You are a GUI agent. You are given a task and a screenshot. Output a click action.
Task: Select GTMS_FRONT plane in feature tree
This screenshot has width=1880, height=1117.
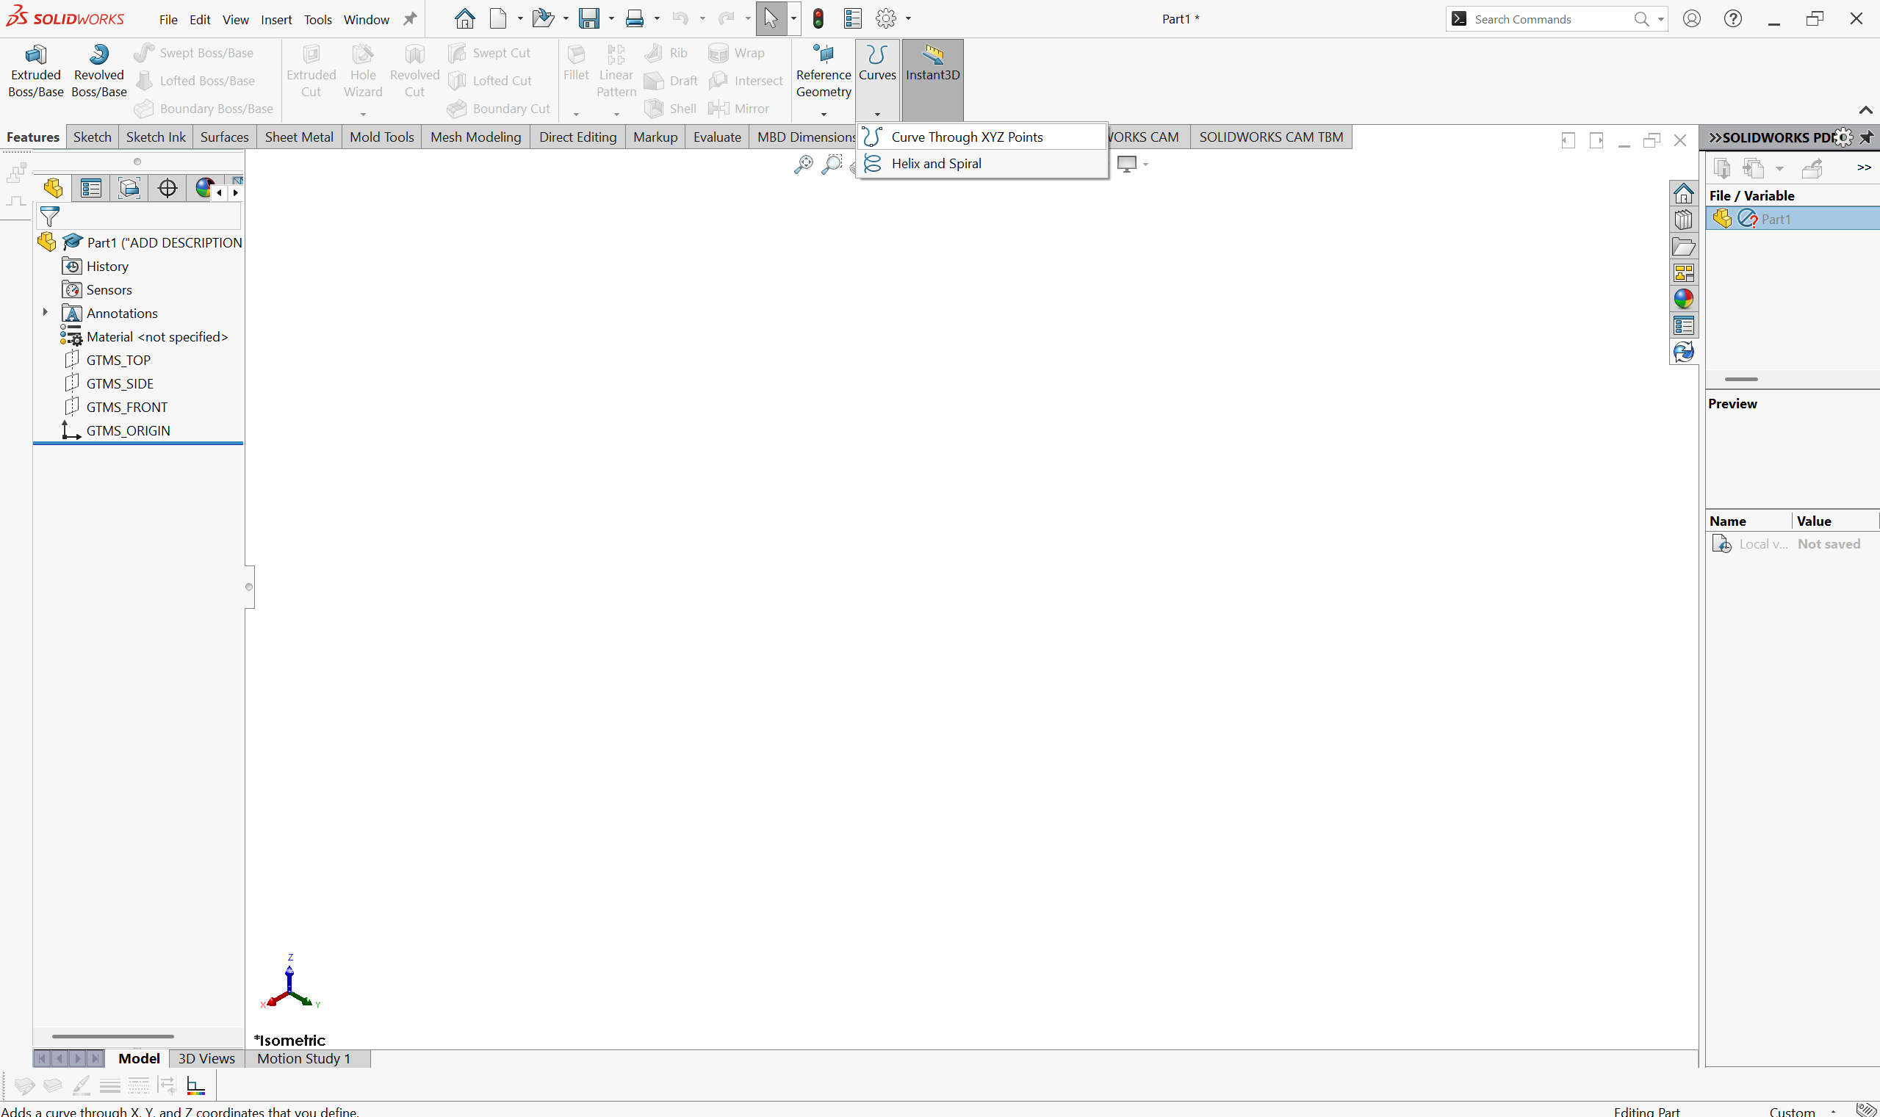126,407
